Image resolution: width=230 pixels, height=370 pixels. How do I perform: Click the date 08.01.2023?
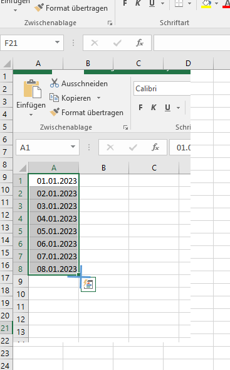[57, 269]
